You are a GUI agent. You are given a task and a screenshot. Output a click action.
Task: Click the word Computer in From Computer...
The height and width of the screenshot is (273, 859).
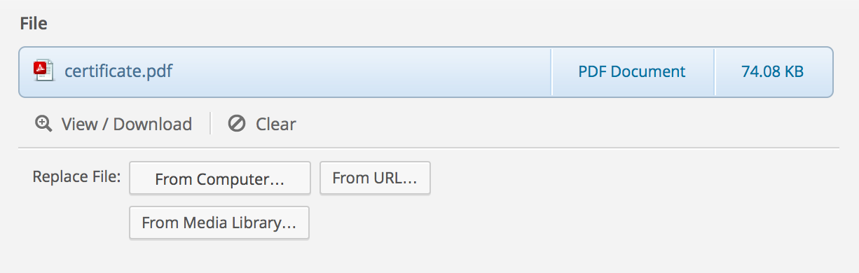tap(240, 179)
